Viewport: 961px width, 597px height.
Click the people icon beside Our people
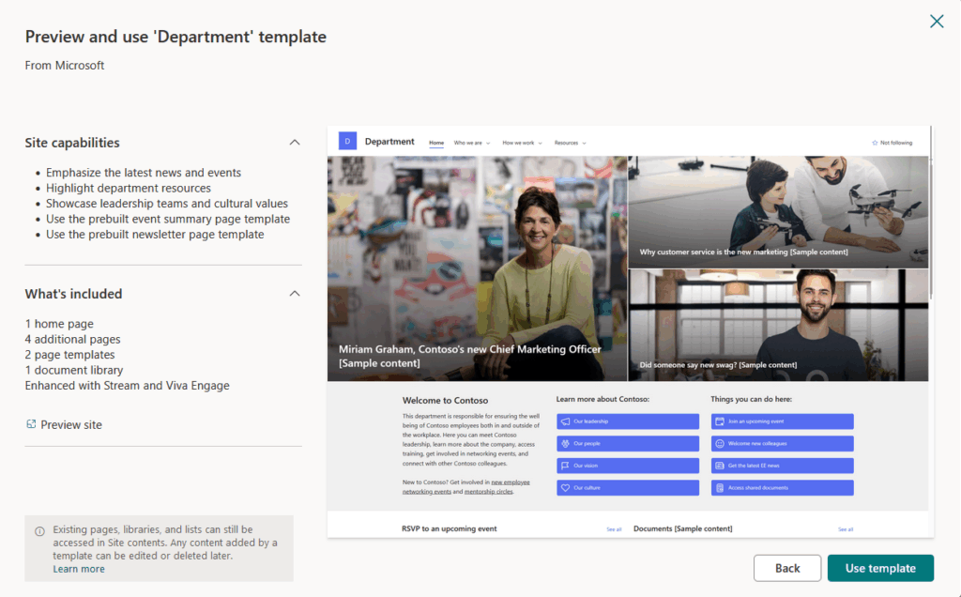click(x=565, y=443)
